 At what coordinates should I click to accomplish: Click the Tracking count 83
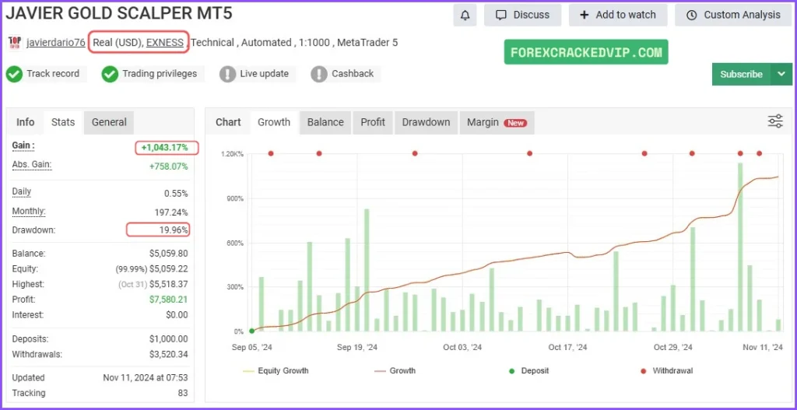coord(183,393)
